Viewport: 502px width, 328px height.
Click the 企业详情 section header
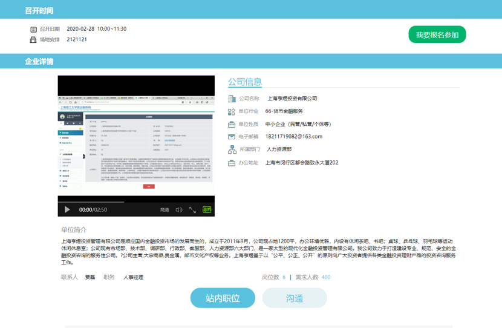tap(39, 61)
